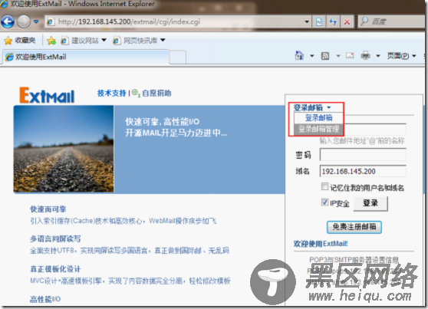The image size is (428, 309).
Task: Click the browser Back arrow button
Action: point(8,21)
